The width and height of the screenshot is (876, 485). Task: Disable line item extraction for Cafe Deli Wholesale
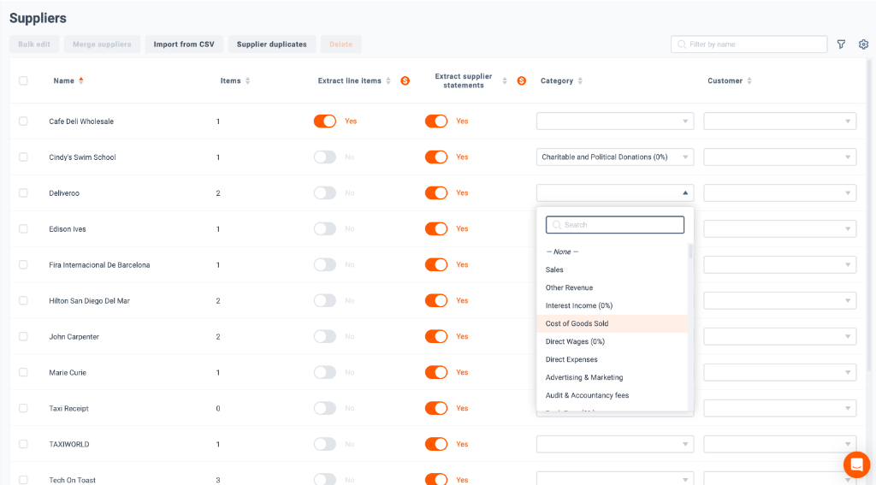pyautogui.click(x=324, y=121)
